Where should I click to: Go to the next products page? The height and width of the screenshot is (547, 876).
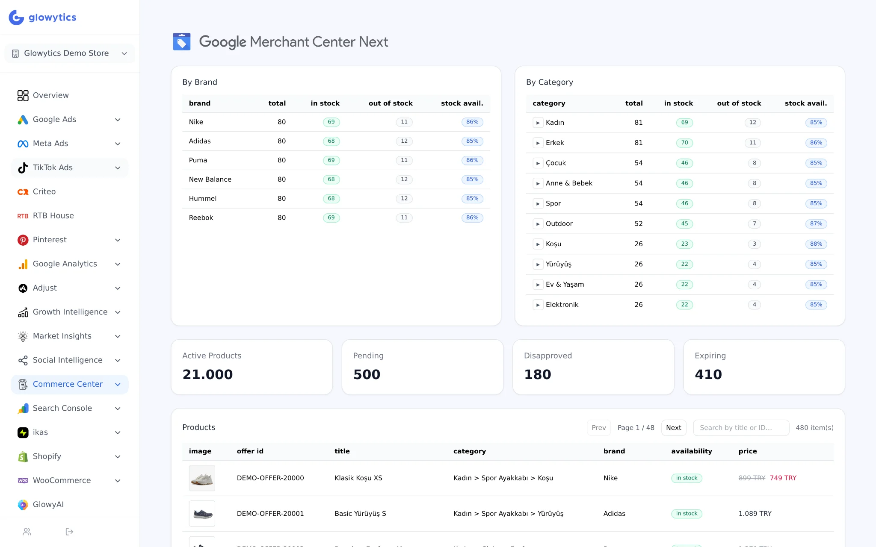pos(673,427)
